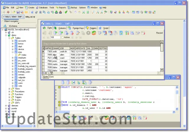
Task: Click the cell containing '12/17/1980'
Action: 81,51
